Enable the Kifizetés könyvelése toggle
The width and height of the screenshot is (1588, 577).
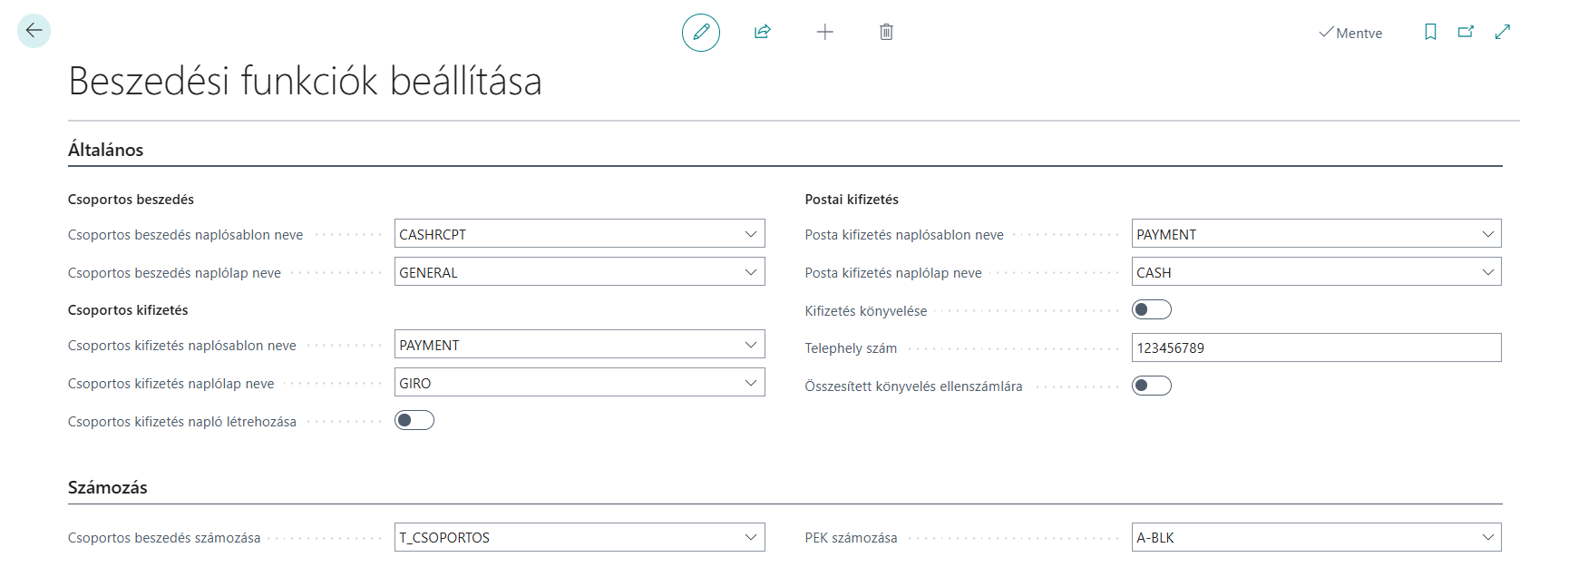tap(1151, 310)
